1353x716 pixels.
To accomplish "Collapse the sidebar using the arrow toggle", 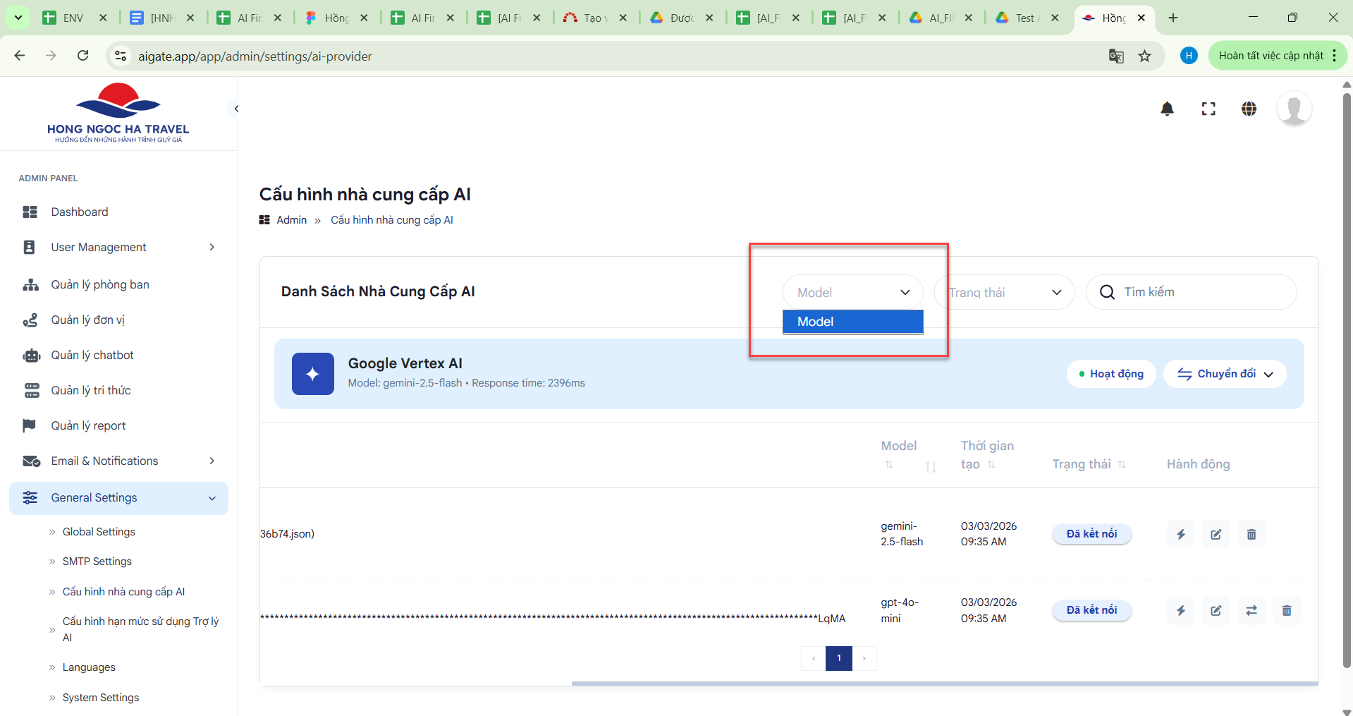I will tap(237, 109).
